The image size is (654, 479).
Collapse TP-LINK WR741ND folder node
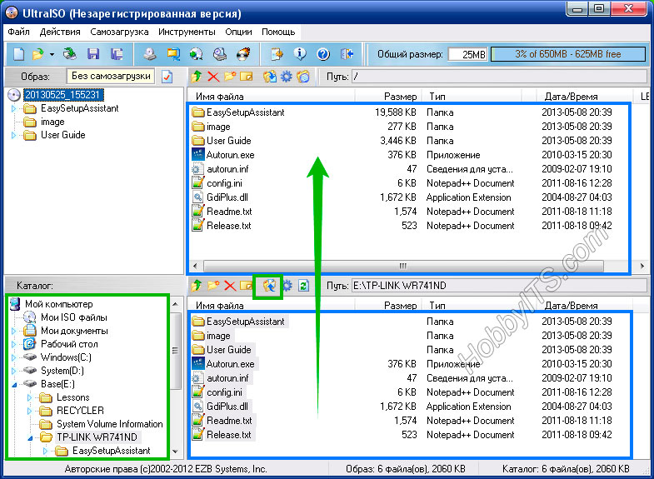click(x=30, y=438)
